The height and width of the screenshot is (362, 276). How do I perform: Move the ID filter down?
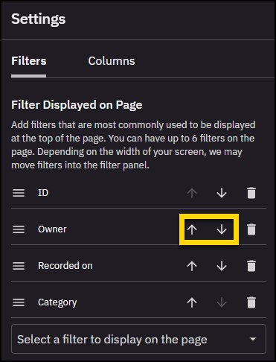click(x=222, y=193)
